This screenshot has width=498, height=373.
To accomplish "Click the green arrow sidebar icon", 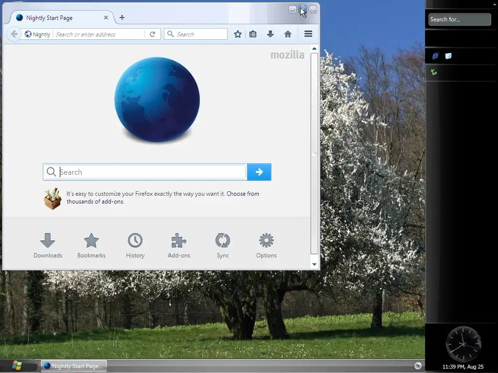I will [x=434, y=72].
